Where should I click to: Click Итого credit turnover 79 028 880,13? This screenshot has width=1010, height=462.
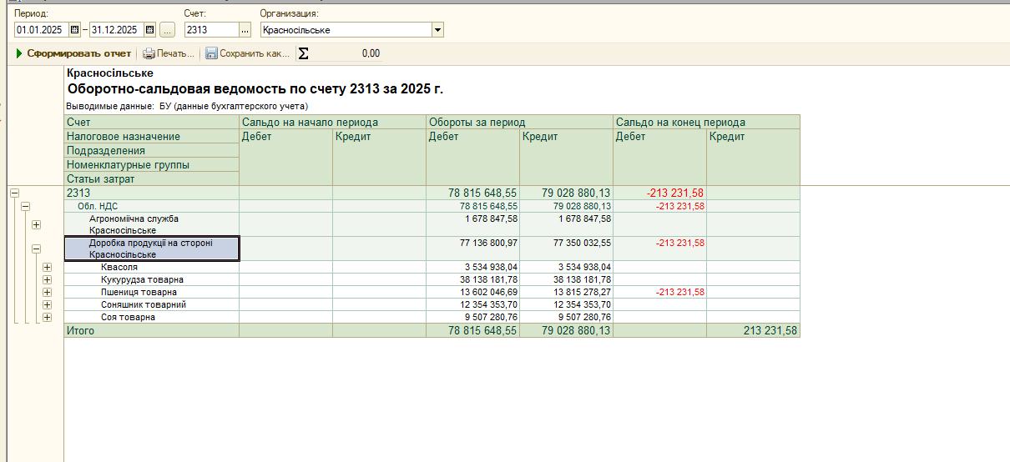[566, 331]
